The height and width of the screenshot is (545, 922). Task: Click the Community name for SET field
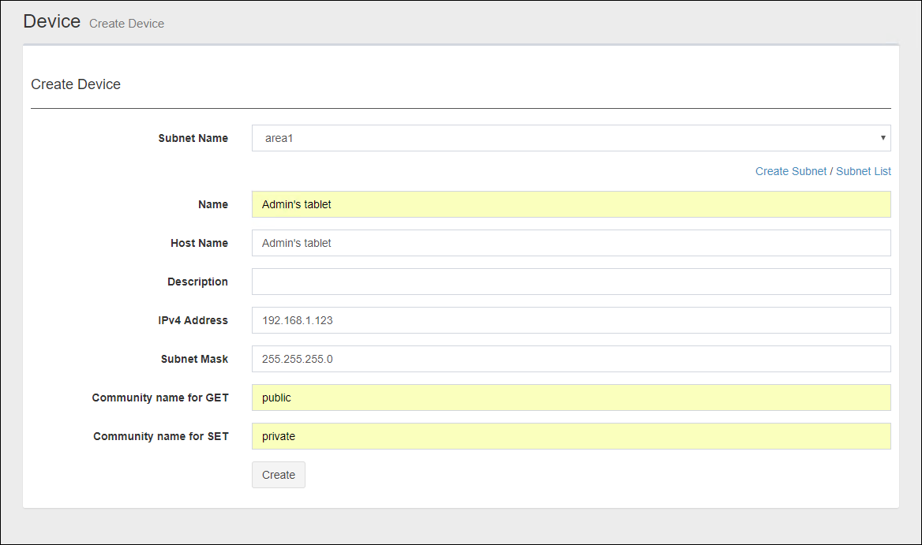[x=570, y=436]
